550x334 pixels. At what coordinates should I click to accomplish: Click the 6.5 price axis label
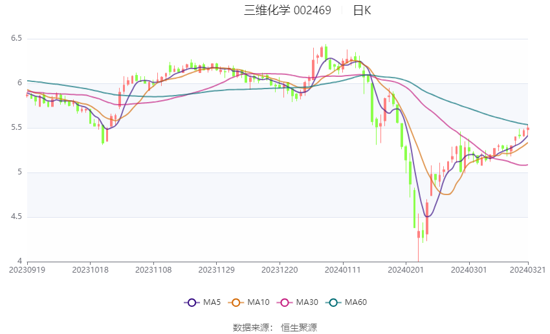(16, 38)
